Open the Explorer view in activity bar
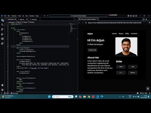 point(2,20)
